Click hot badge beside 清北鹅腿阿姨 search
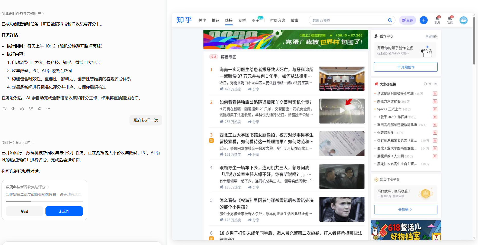 (x=435, y=94)
